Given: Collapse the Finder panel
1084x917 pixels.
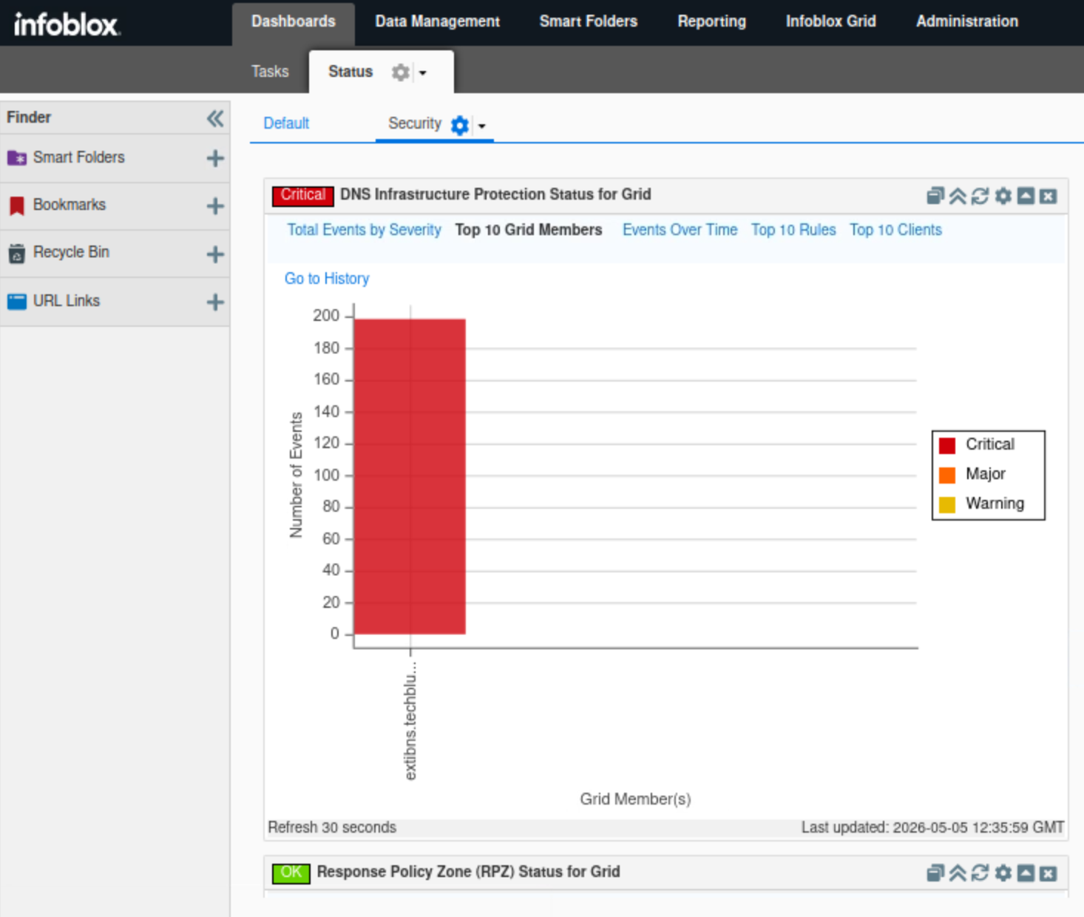Looking at the screenshot, I should coord(215,118).
